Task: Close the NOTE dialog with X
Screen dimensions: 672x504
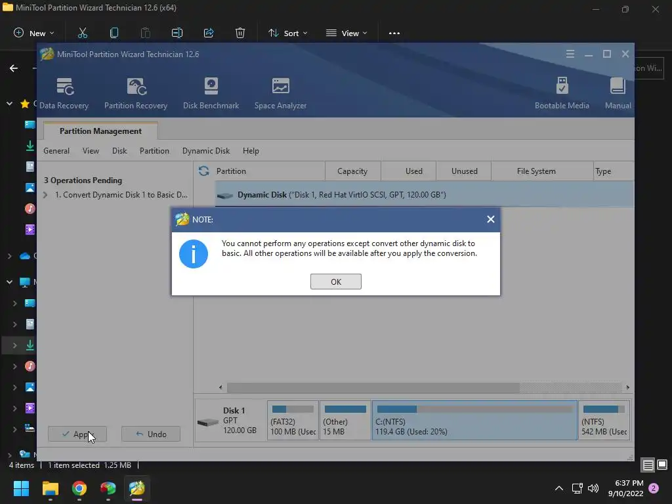Action: pos(491,219)
